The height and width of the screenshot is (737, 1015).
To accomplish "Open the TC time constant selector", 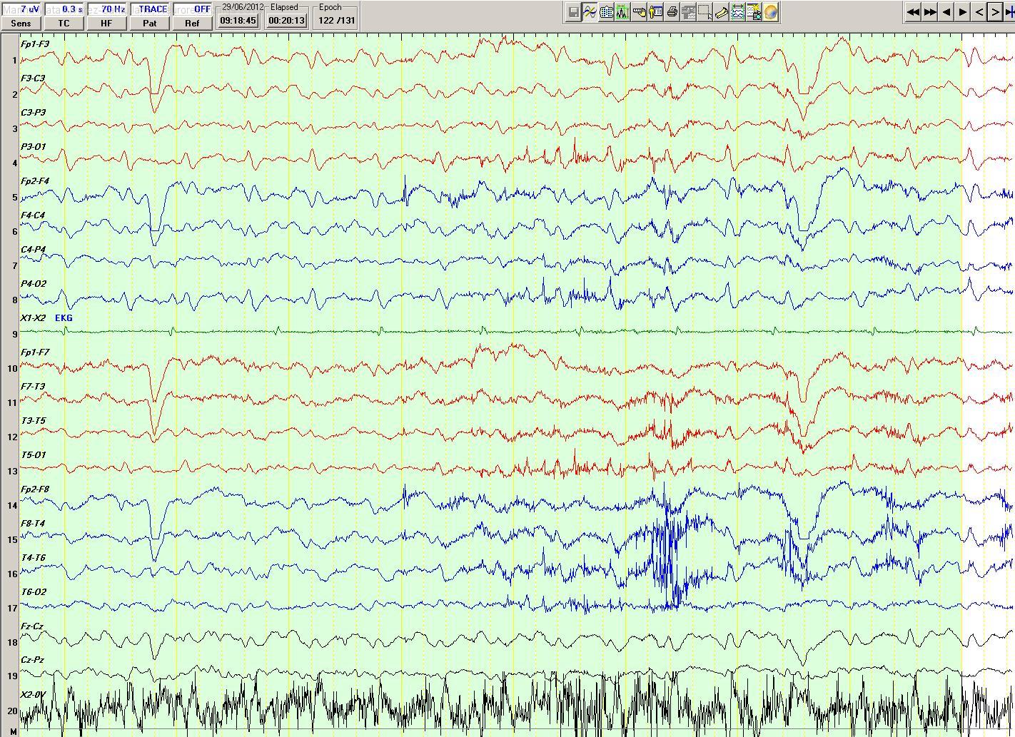I will (64, 23).
